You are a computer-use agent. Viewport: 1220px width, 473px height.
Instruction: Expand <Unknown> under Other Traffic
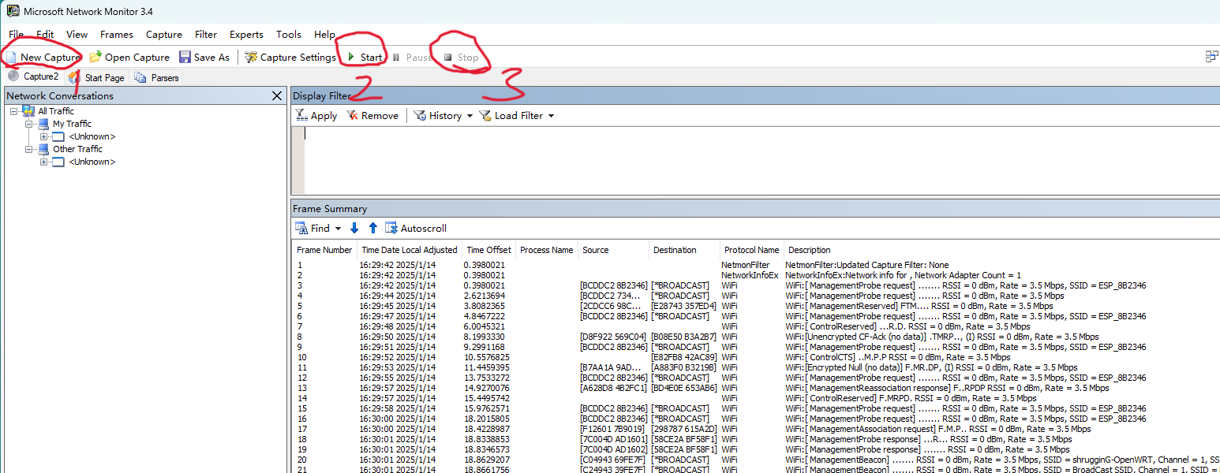point(44,162)
